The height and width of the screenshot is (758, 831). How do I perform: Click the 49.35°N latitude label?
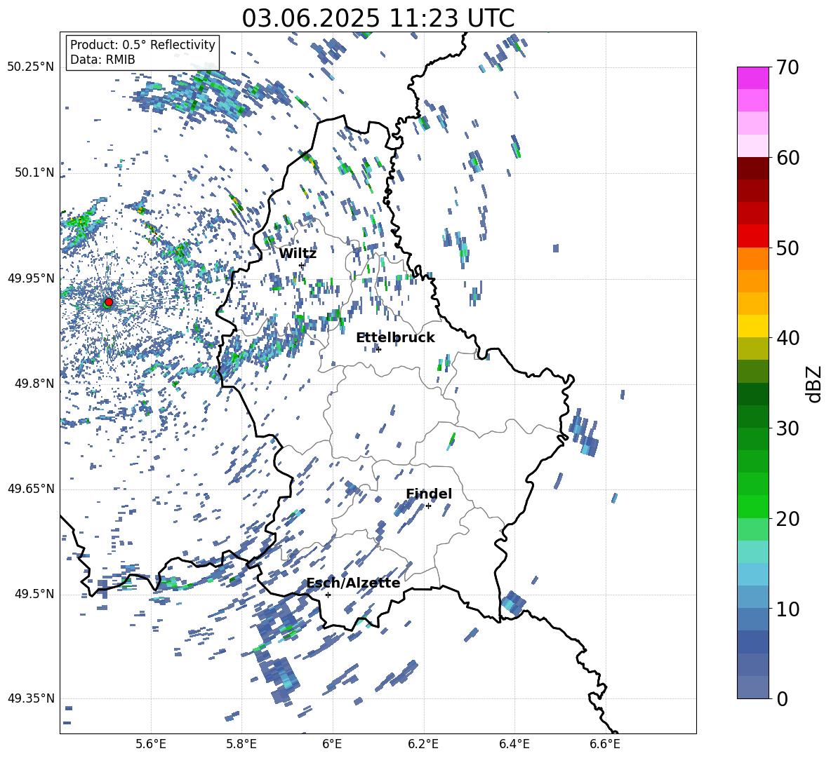coord(31,698)
